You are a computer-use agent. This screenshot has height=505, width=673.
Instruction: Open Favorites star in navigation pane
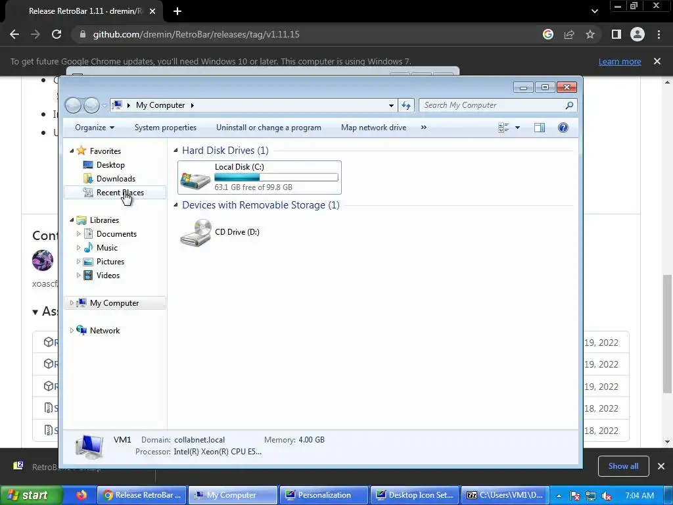click(x=81, y=151)
